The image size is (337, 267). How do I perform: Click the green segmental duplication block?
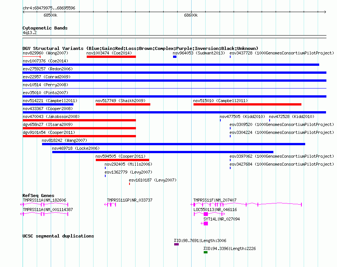point(206,252)
